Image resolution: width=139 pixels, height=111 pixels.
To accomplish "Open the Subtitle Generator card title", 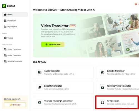I will [53, 86].
